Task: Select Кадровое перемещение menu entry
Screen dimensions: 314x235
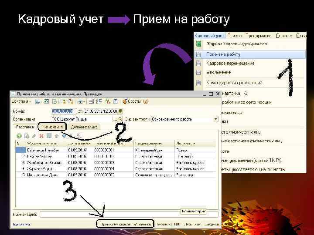Action: coord(250,64)
